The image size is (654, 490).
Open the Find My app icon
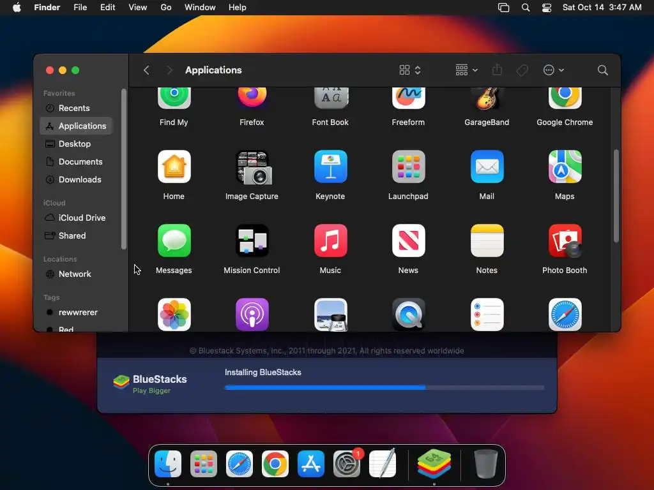(174, 98)
